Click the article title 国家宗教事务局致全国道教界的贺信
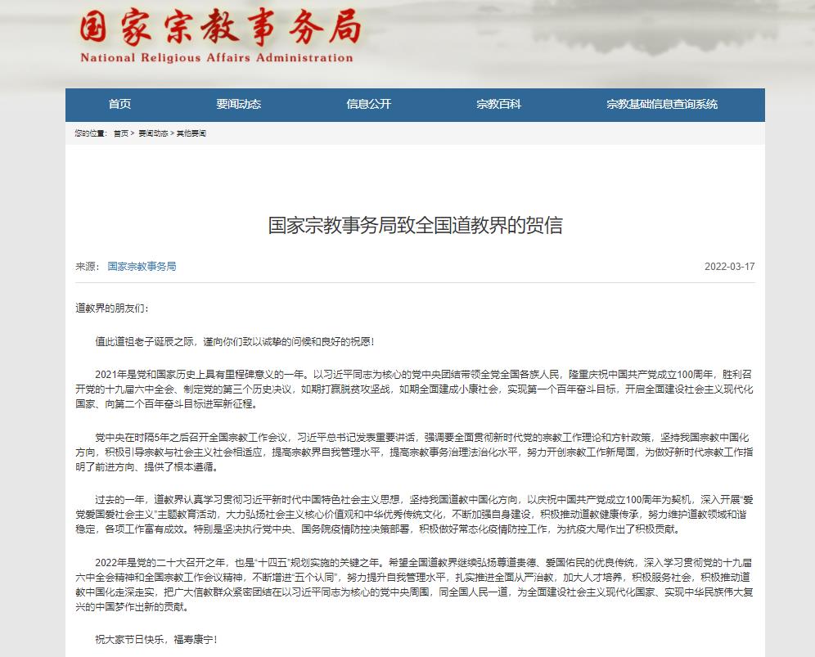This screenshot has width=815, height=657. [x=415, y=225]
